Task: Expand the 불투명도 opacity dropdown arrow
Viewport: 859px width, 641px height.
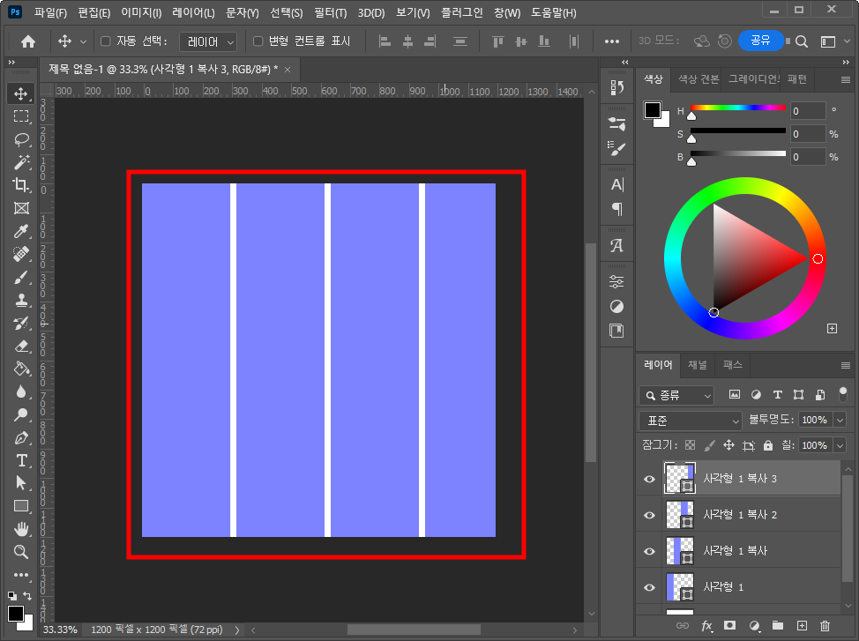Action: pos(840,421)
